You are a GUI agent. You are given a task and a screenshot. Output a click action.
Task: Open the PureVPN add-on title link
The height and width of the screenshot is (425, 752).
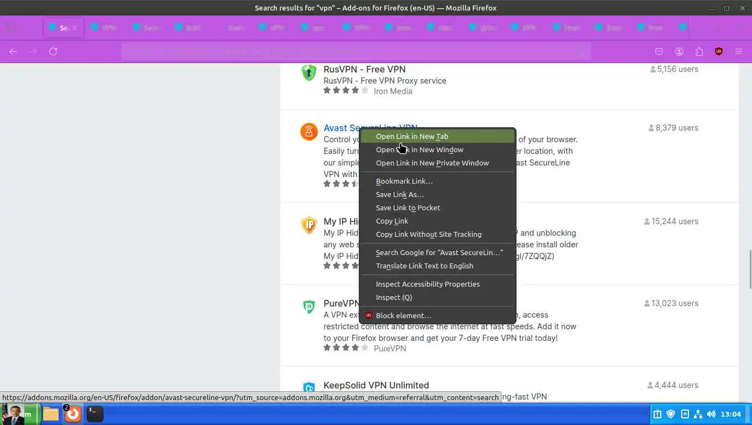pos(342,303)
